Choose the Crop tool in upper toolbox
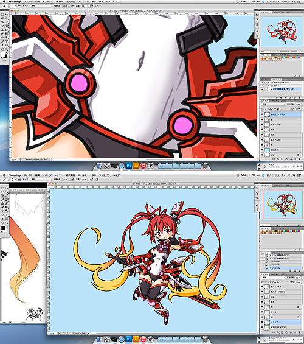 (x=2, y=22)
